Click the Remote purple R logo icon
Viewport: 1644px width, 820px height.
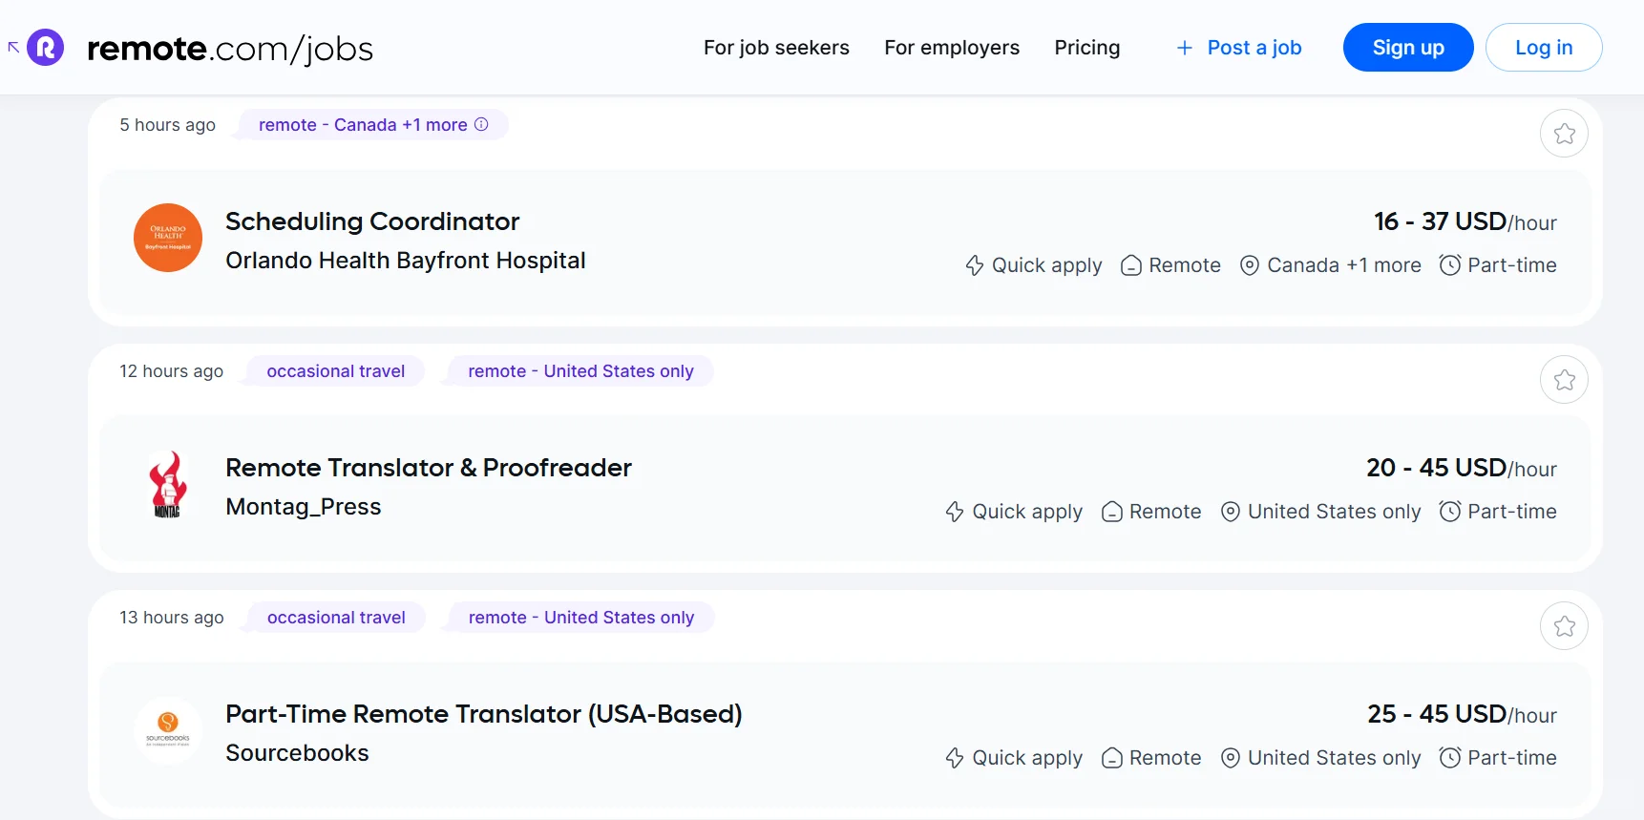[x=45, y=47]
